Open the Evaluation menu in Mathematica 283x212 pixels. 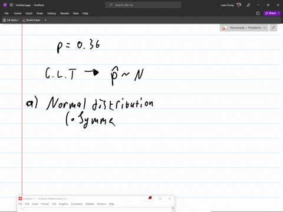pyautogui.click(x=77, y=204)
